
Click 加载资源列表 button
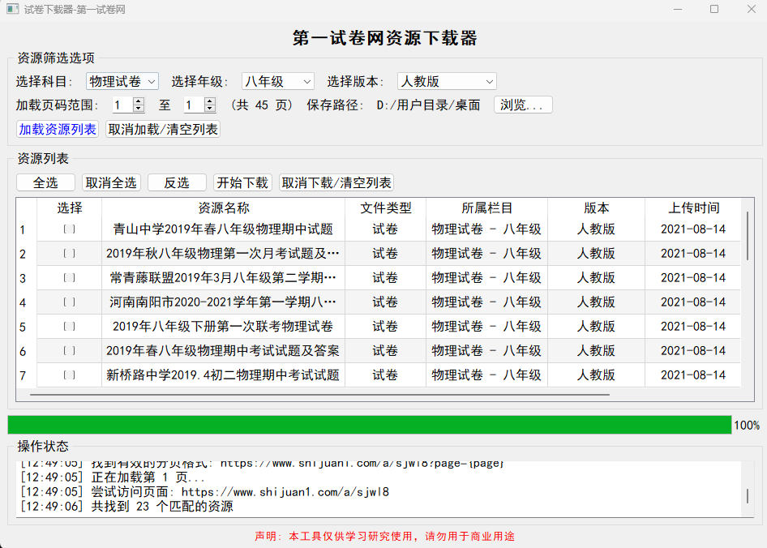(x=58, y=129)
